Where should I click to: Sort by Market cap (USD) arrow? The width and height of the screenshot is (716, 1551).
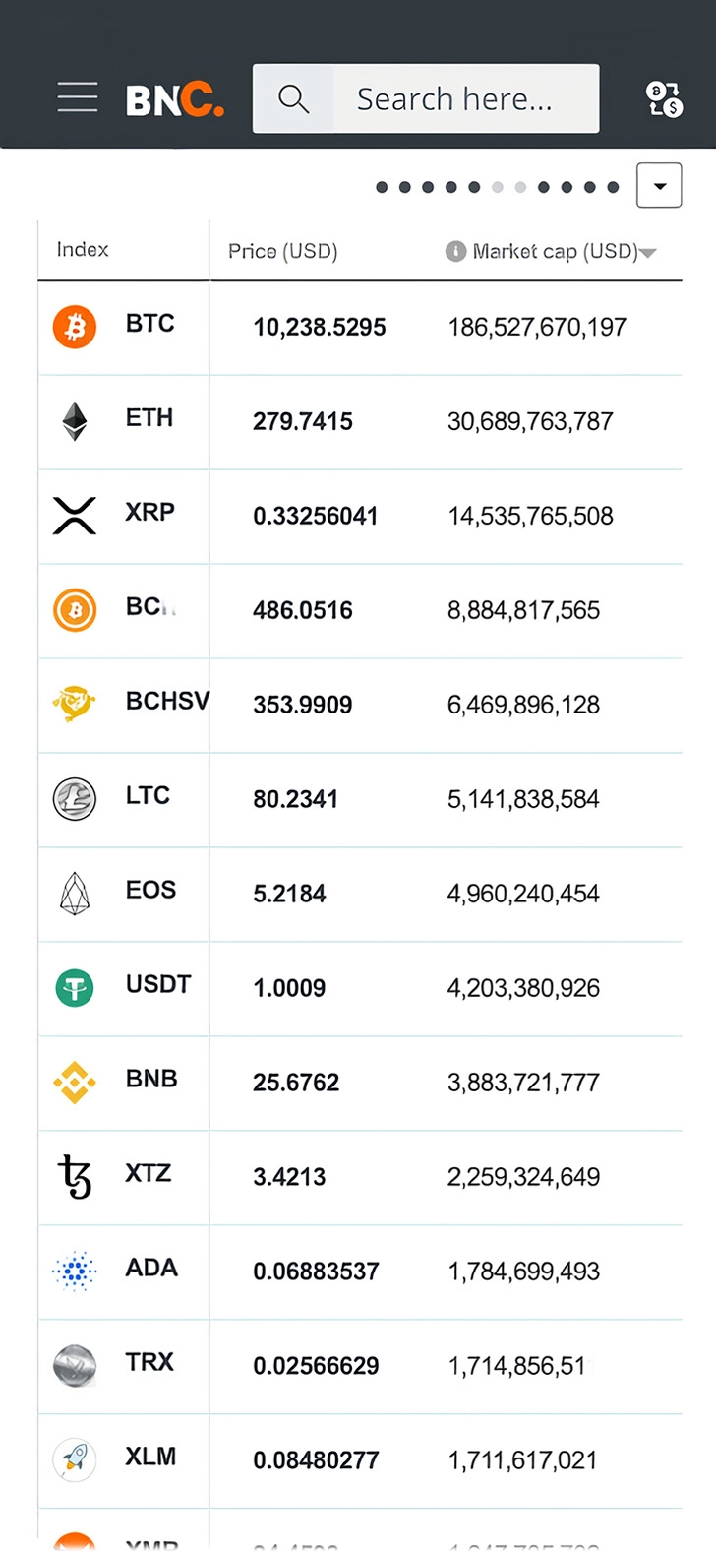point(648,253)
